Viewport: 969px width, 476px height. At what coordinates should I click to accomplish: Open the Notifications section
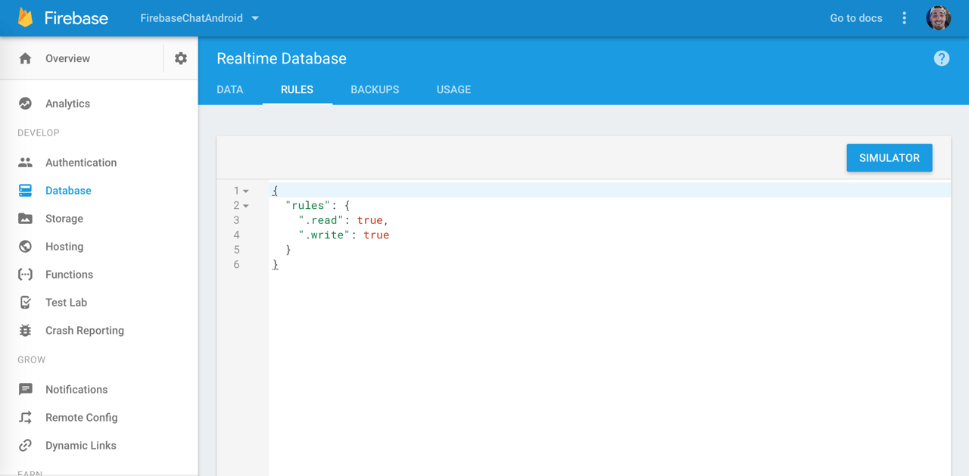coord(76,389)
